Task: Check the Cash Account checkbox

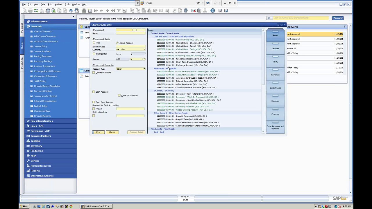Action: click(94, 92)
